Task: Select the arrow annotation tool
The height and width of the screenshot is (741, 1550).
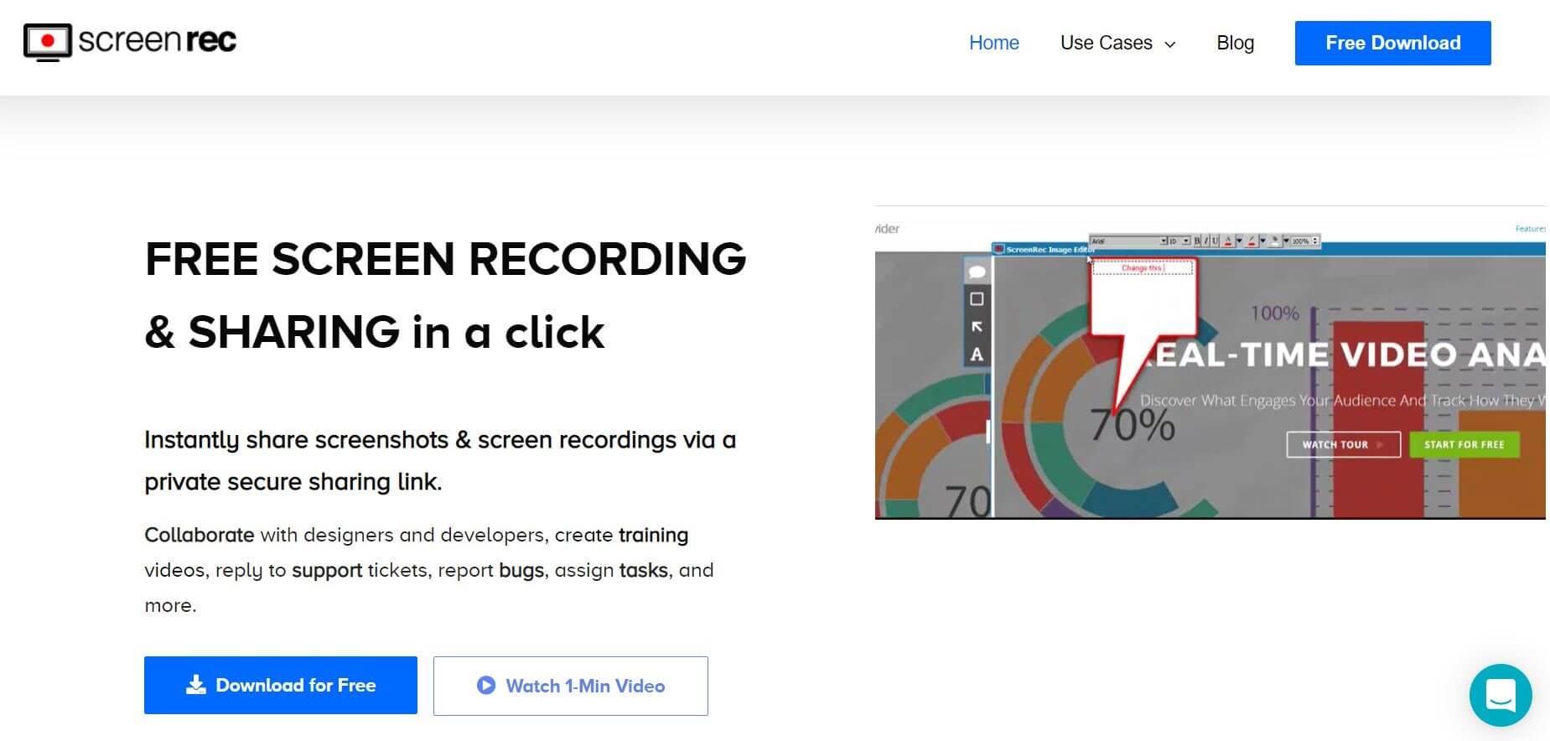Action: coord(977,327)
